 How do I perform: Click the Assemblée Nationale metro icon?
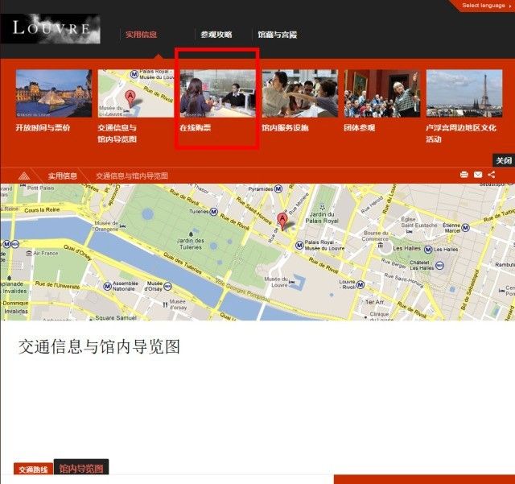coord(107,287)
